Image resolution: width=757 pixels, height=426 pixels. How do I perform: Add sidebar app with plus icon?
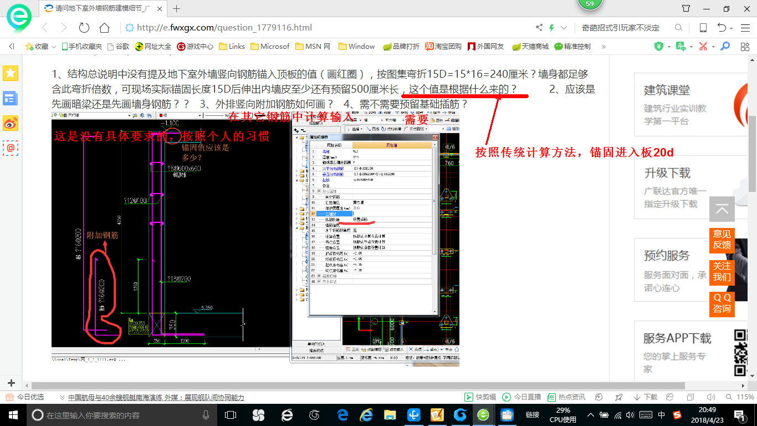tap(11, 383)
